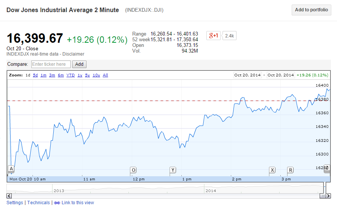Screen dimensions: 337x208
Task: Select the 1d zoom option
Action: 28,75
